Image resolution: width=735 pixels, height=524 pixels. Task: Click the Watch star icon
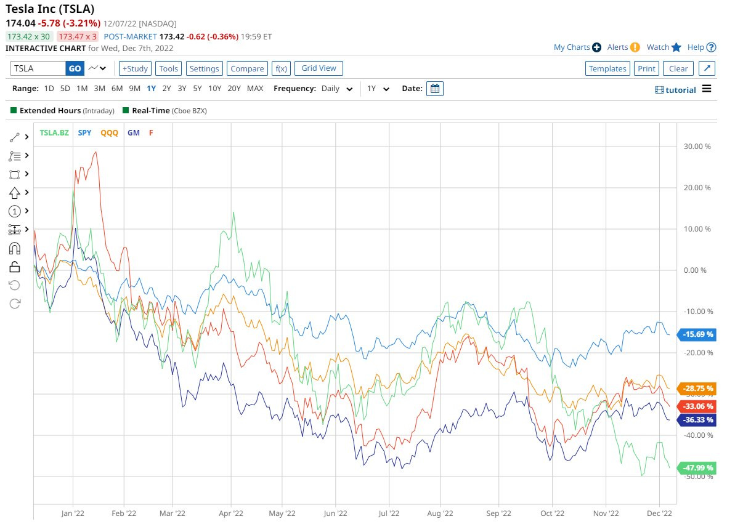676,47
